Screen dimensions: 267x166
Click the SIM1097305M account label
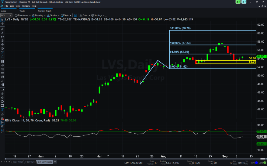133,163
